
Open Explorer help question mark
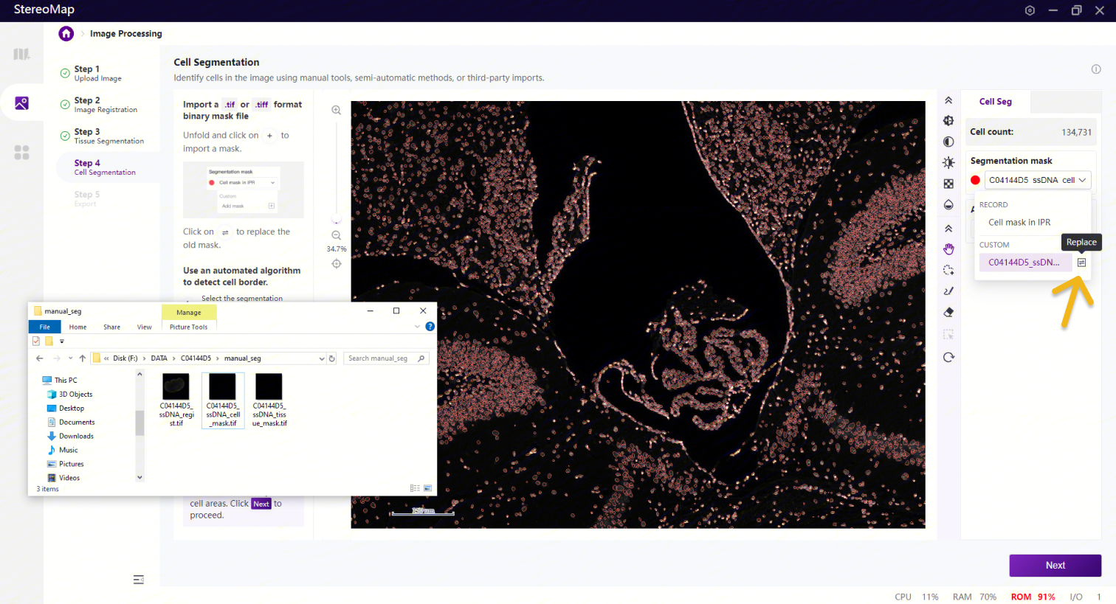pyautogui.click(x=430, y=327)
